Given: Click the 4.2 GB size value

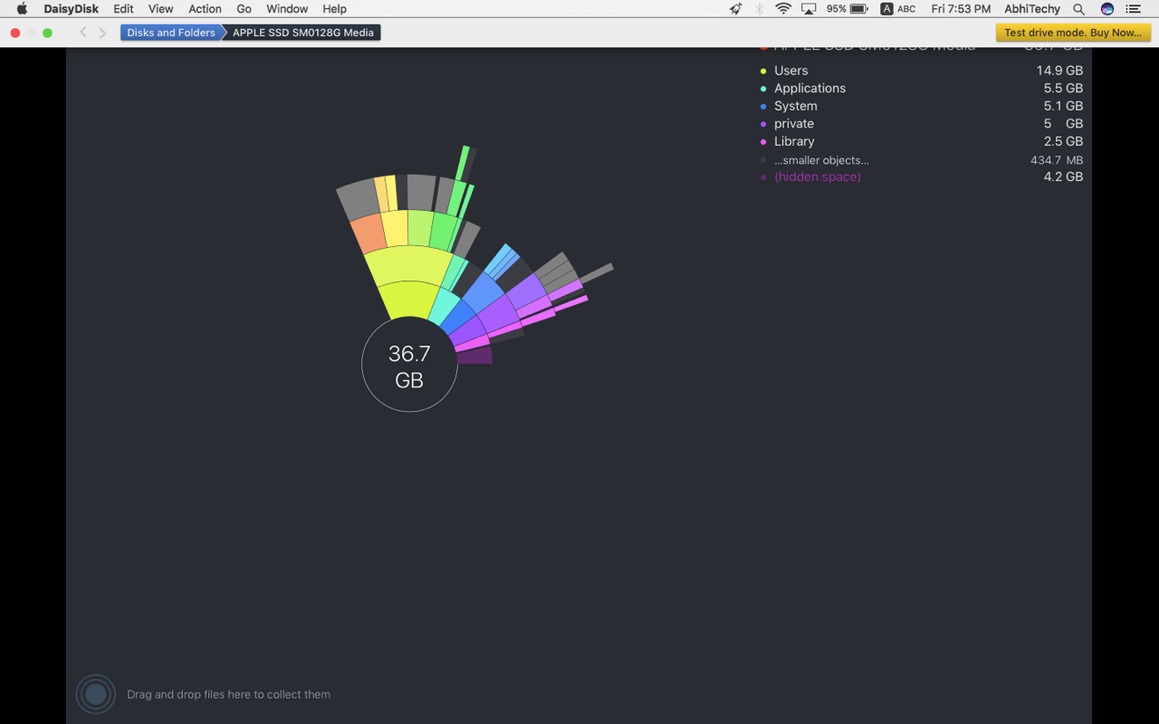Looking at the screenshot, I should click(x=1063, y=176).
